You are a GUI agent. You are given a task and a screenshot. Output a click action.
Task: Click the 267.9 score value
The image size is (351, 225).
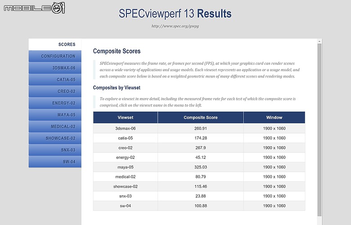[201, 148]
